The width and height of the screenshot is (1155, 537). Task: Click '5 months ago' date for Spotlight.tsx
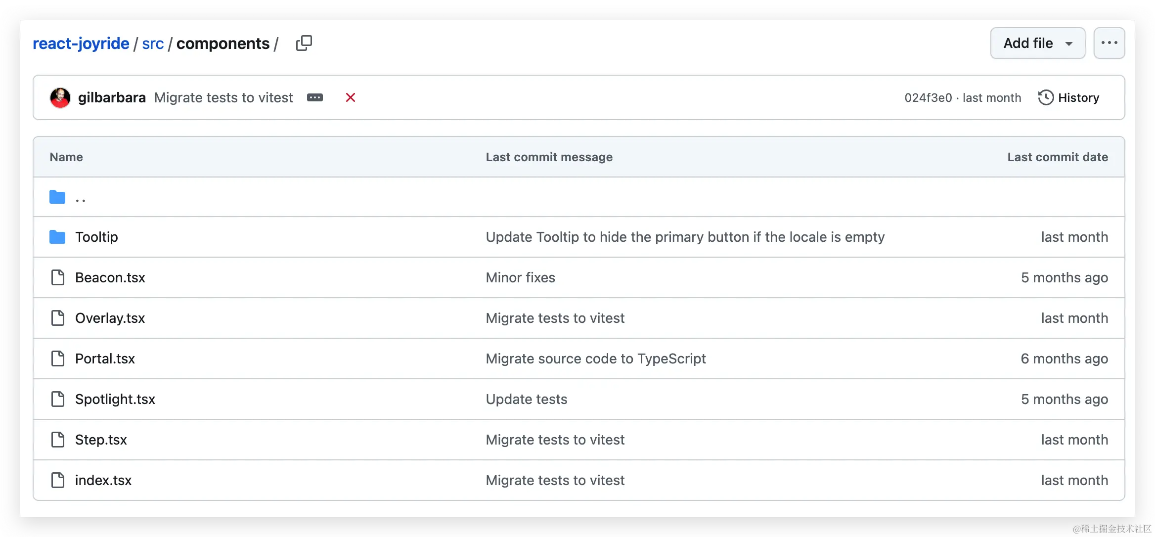pyautogui.click(x=1065, y=399)
